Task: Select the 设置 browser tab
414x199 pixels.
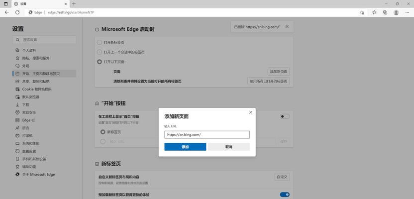Action: point(40,4)
